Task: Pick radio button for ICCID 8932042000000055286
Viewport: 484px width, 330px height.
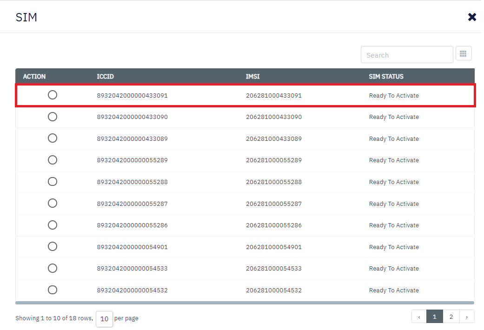Action: (x=53, y=225)
